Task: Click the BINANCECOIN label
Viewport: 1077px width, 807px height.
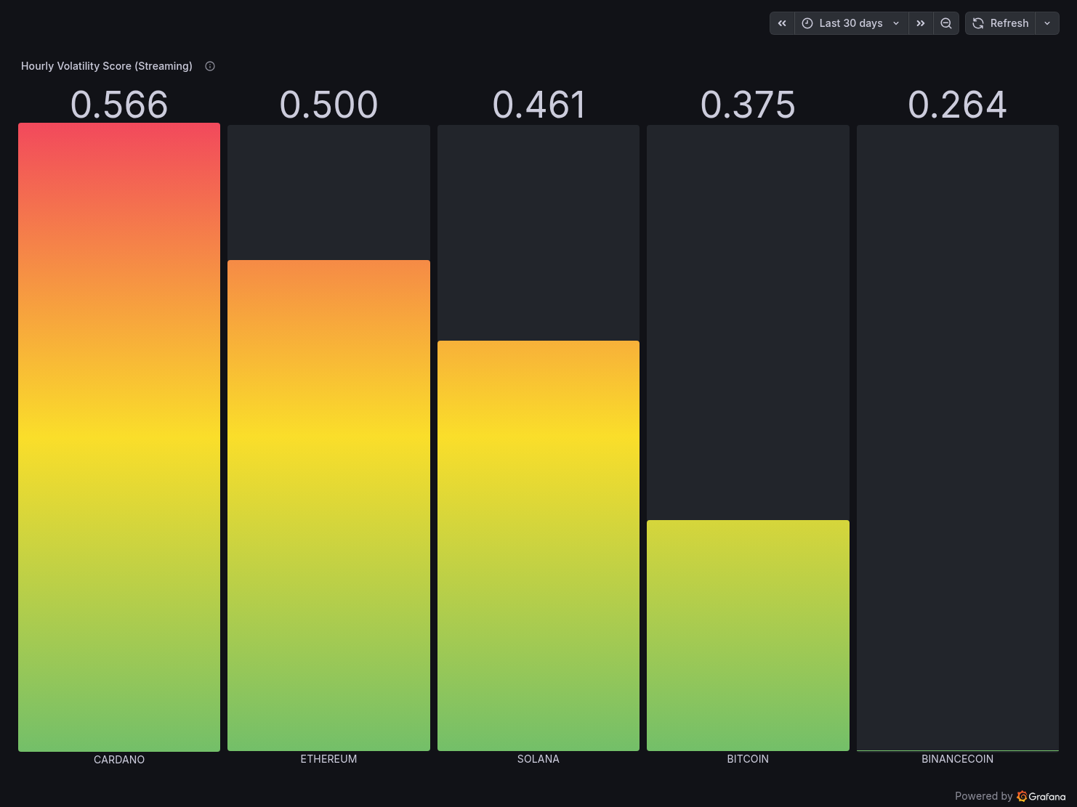Action: pos(957,759)
